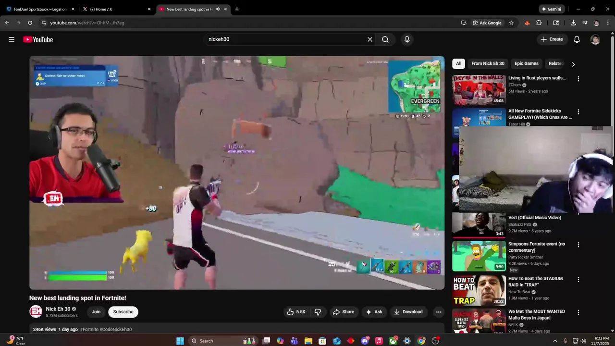Show hidden system tray icons chevron
The width and height of the screenshot is (615, 346).
pyautogui.click(x=555, y=341)
